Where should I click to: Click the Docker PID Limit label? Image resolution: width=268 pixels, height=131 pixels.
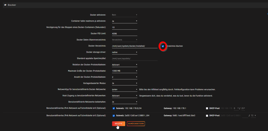(x=98, y=34)
